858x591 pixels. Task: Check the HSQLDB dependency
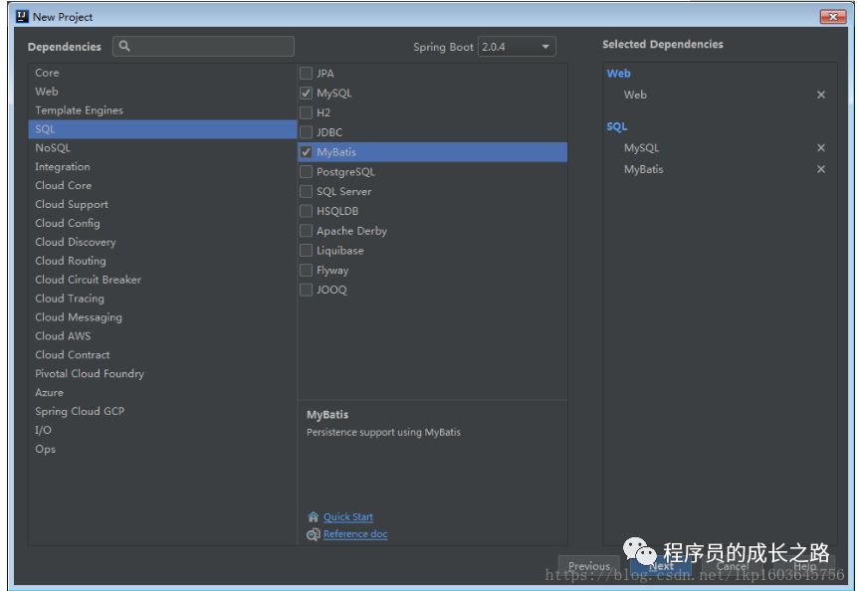(x=306, y=211)
